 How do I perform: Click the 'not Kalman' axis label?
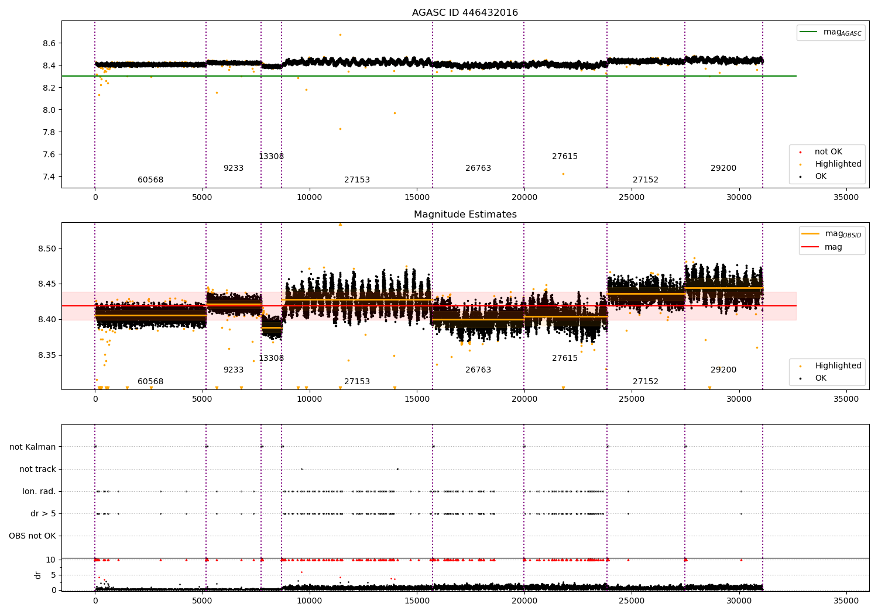[x=33, y=447]
